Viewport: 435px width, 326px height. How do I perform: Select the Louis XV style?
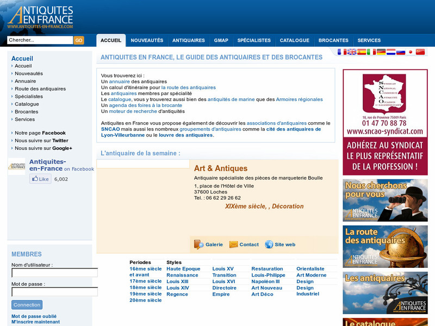[223, 268]
